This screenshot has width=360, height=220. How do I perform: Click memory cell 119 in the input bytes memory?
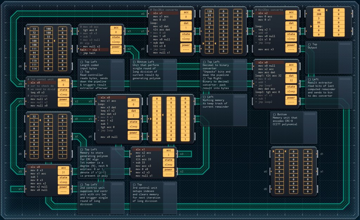(x=34, y=61)
